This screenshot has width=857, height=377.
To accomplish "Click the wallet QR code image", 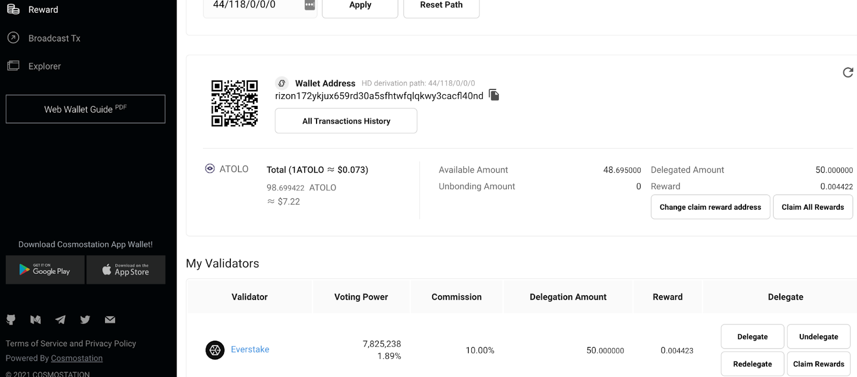I will pyautogui.click(x=234, y=103).
